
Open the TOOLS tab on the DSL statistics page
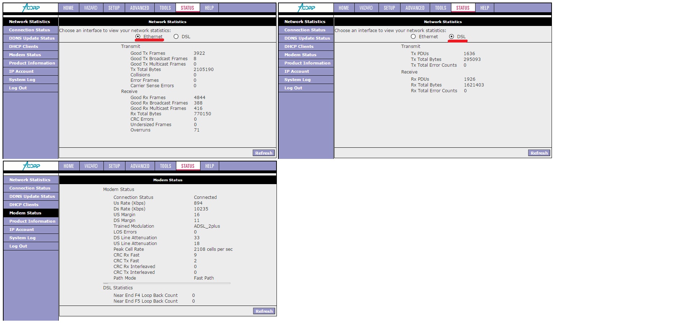click(x=441, y=8)
